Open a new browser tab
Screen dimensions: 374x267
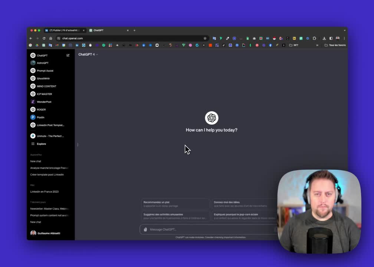(135, 30)
